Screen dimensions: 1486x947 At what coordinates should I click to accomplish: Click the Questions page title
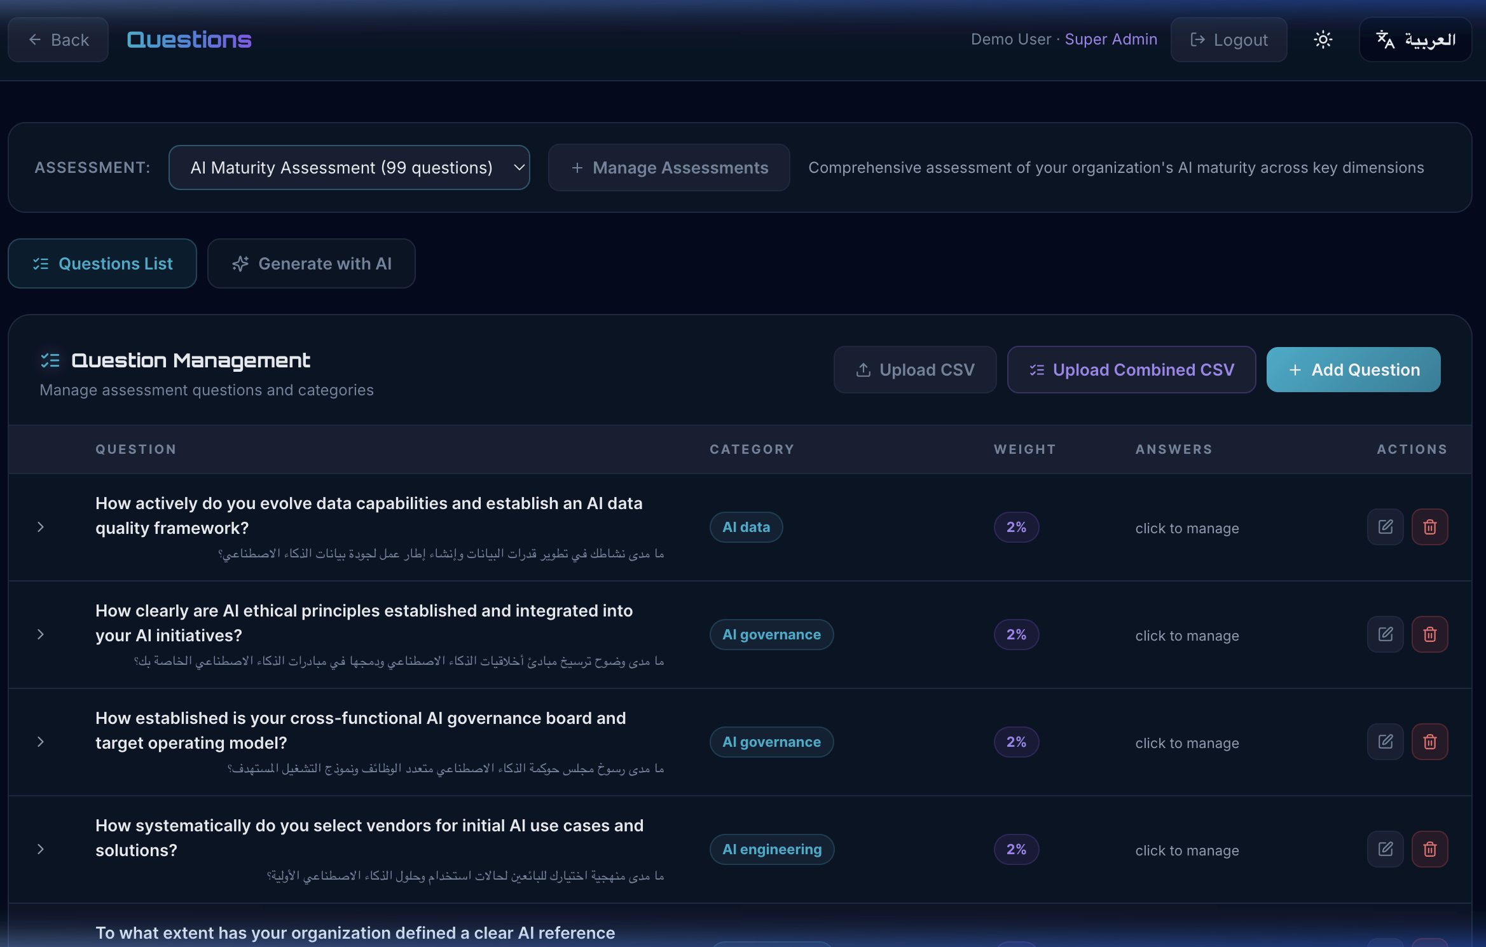[189, 39]
